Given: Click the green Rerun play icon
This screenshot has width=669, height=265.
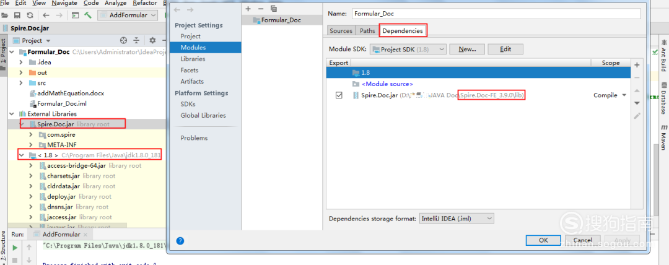Looking at the screenshot, I should tap(15, 248).
